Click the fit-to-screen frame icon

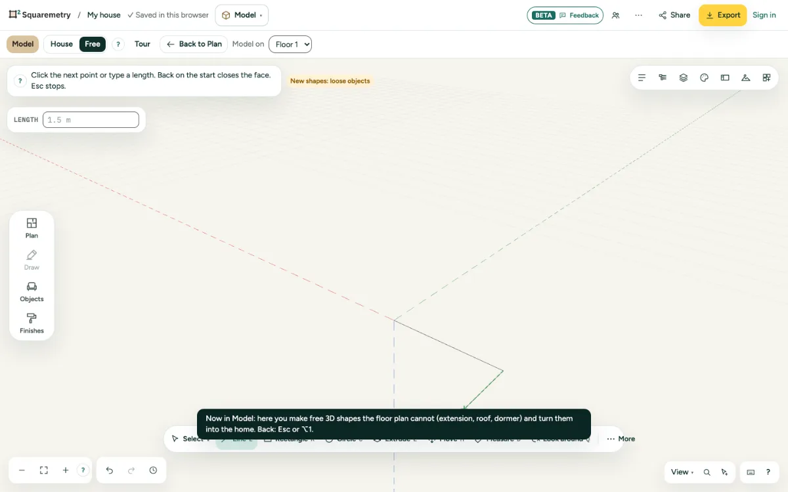(44, 470)
